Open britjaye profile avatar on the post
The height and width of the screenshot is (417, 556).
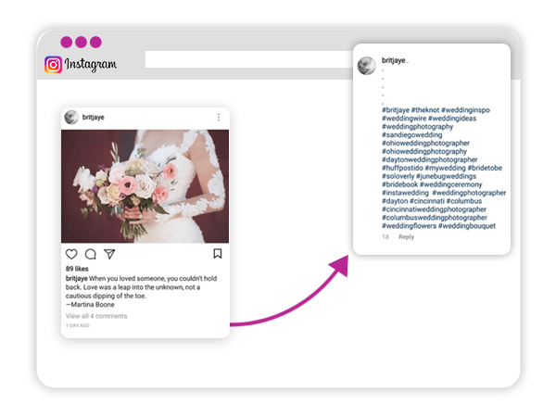[x=71, y=118]
